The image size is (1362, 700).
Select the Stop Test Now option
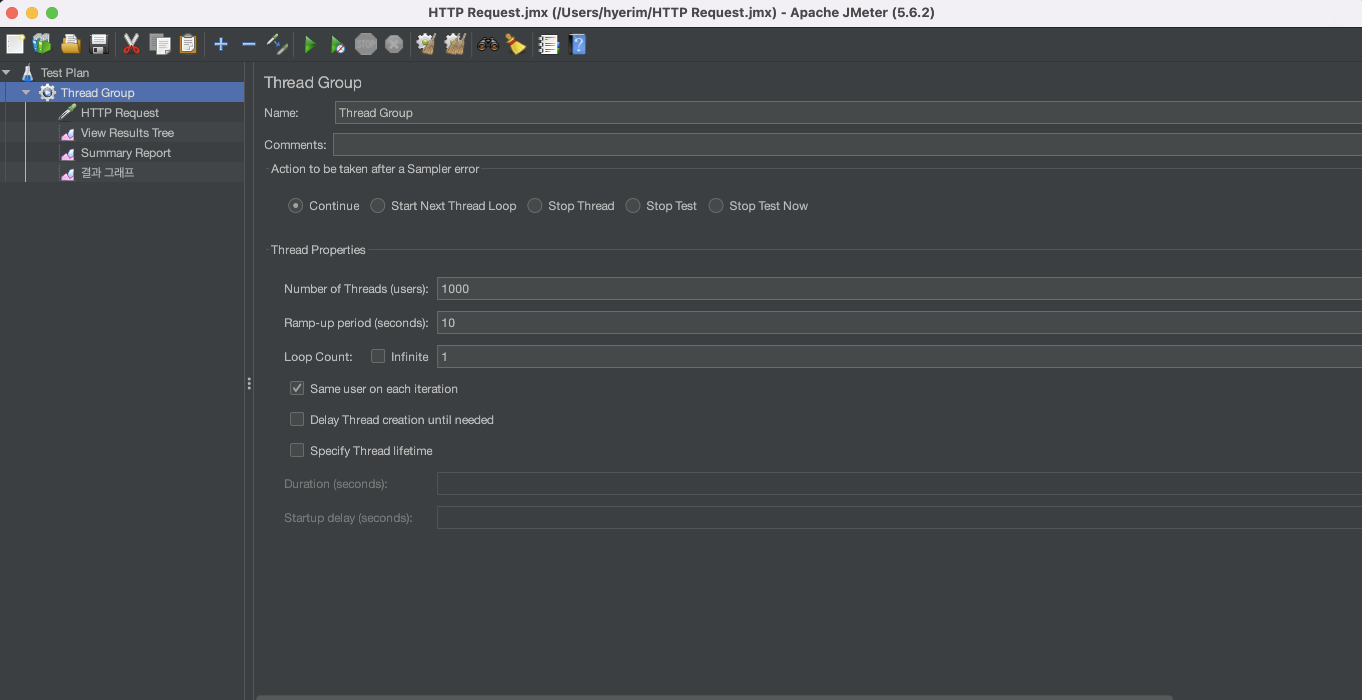716,205
